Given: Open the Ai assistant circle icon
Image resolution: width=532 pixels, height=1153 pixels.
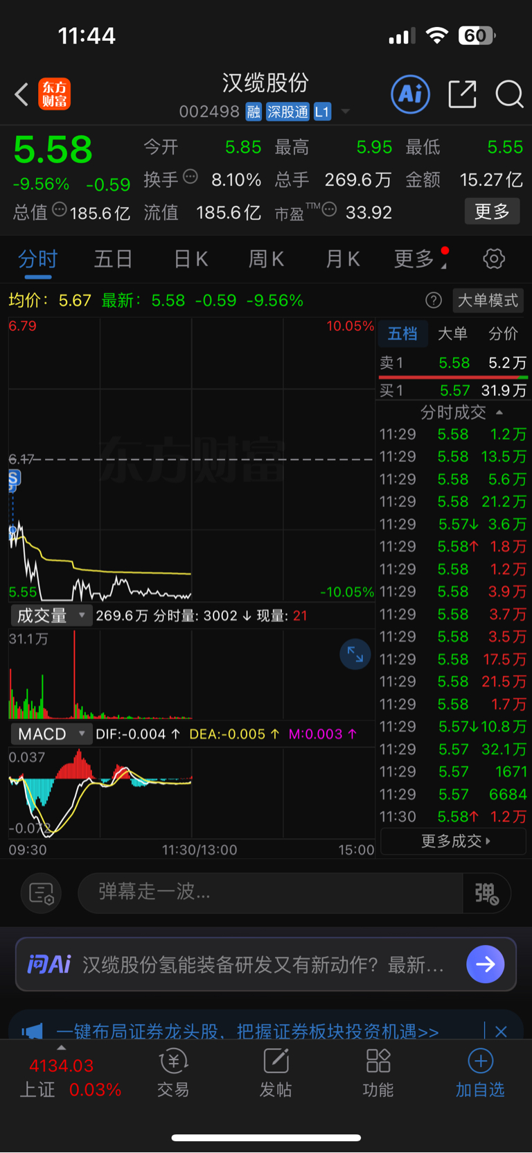Looking at the screenshot, I should 410,94.
